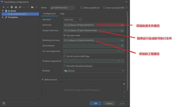Open the Run kind dropdown
Screen dimensions: 175x107
coord(72,19)
